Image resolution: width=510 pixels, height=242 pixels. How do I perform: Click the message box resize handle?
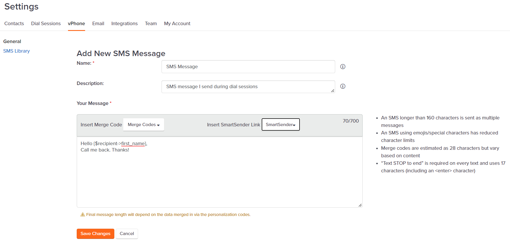click(360, 205)
